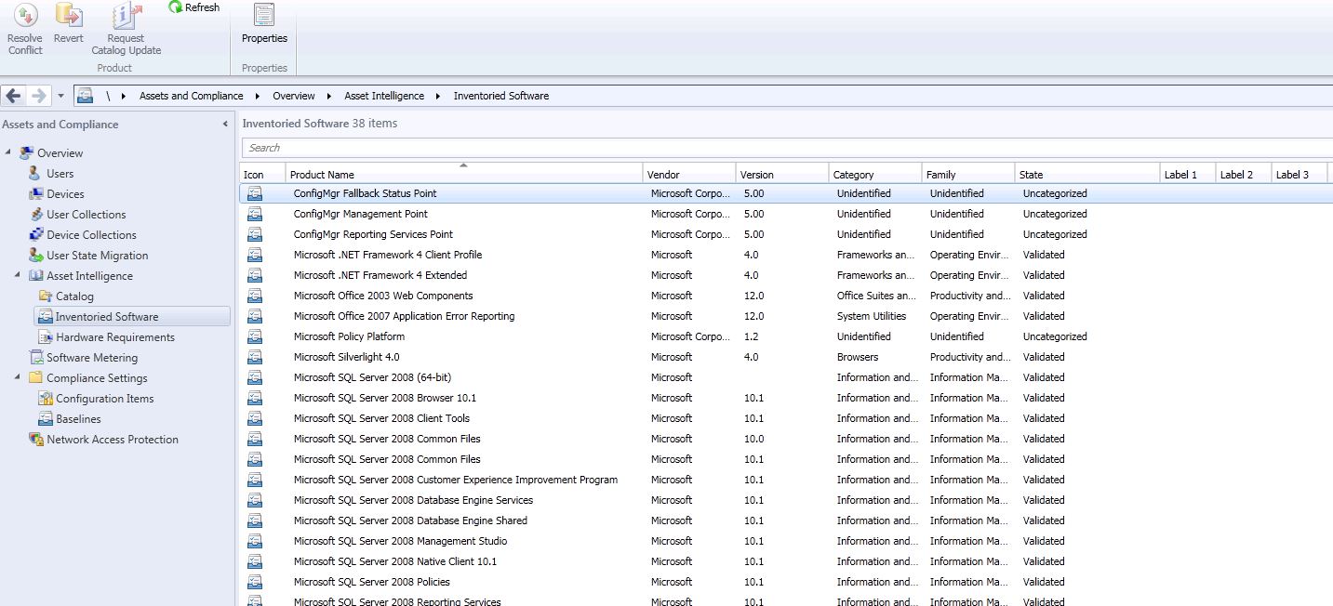Select Compliance Settings folder
This screenshot has height=606, width=1333.
[97, 378]
